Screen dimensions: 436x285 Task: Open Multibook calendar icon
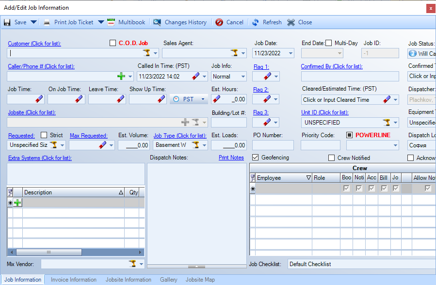point(111,22)
